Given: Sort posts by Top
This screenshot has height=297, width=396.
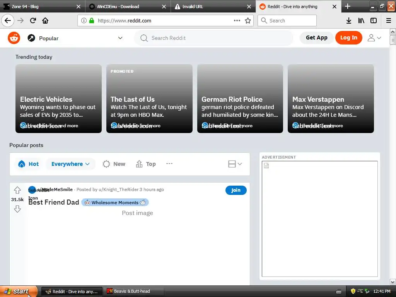Looking at the screenshot, I should [146, 164].
